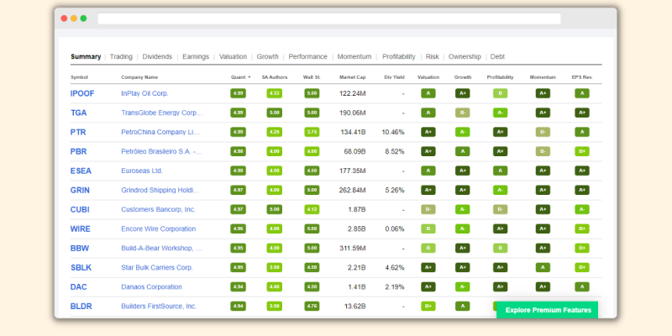
Task: Open the WIRE ticker link
Action: pos(80,228)
